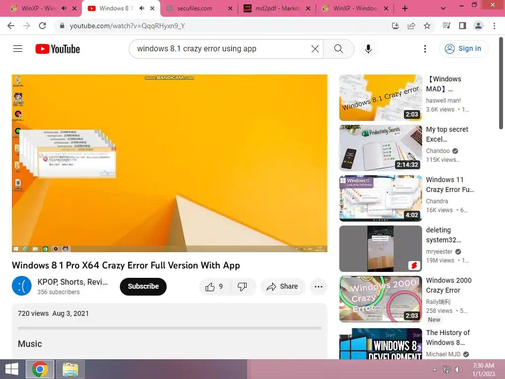
Task: Close the secufiles.com tab
Action: (x=230, y=8)
